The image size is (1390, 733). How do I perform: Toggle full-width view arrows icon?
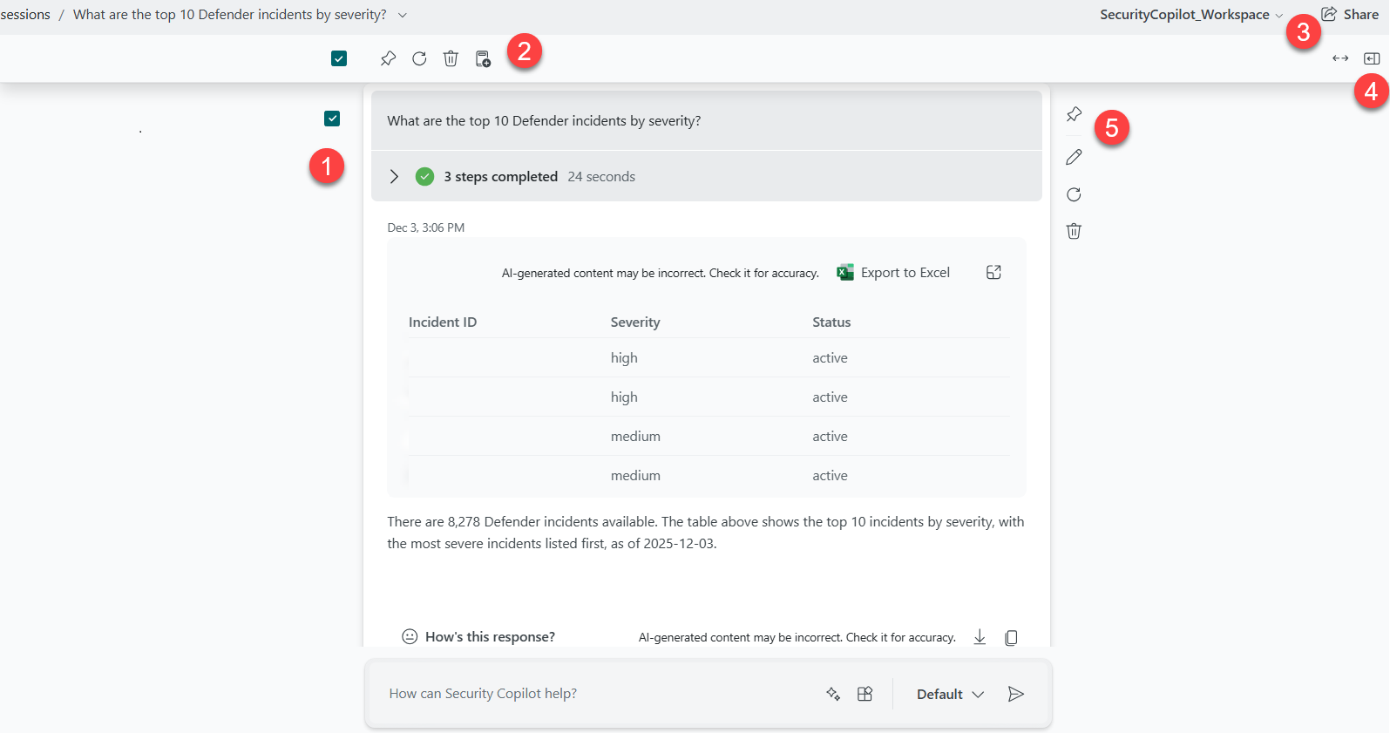coord(1340,58)
